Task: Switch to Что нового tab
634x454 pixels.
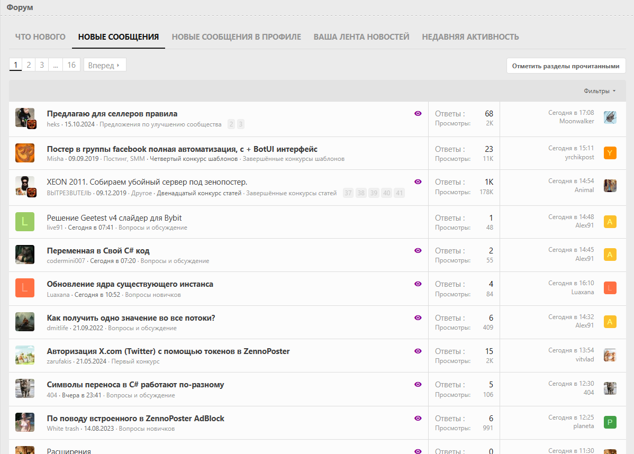Action: coord(40,37)
